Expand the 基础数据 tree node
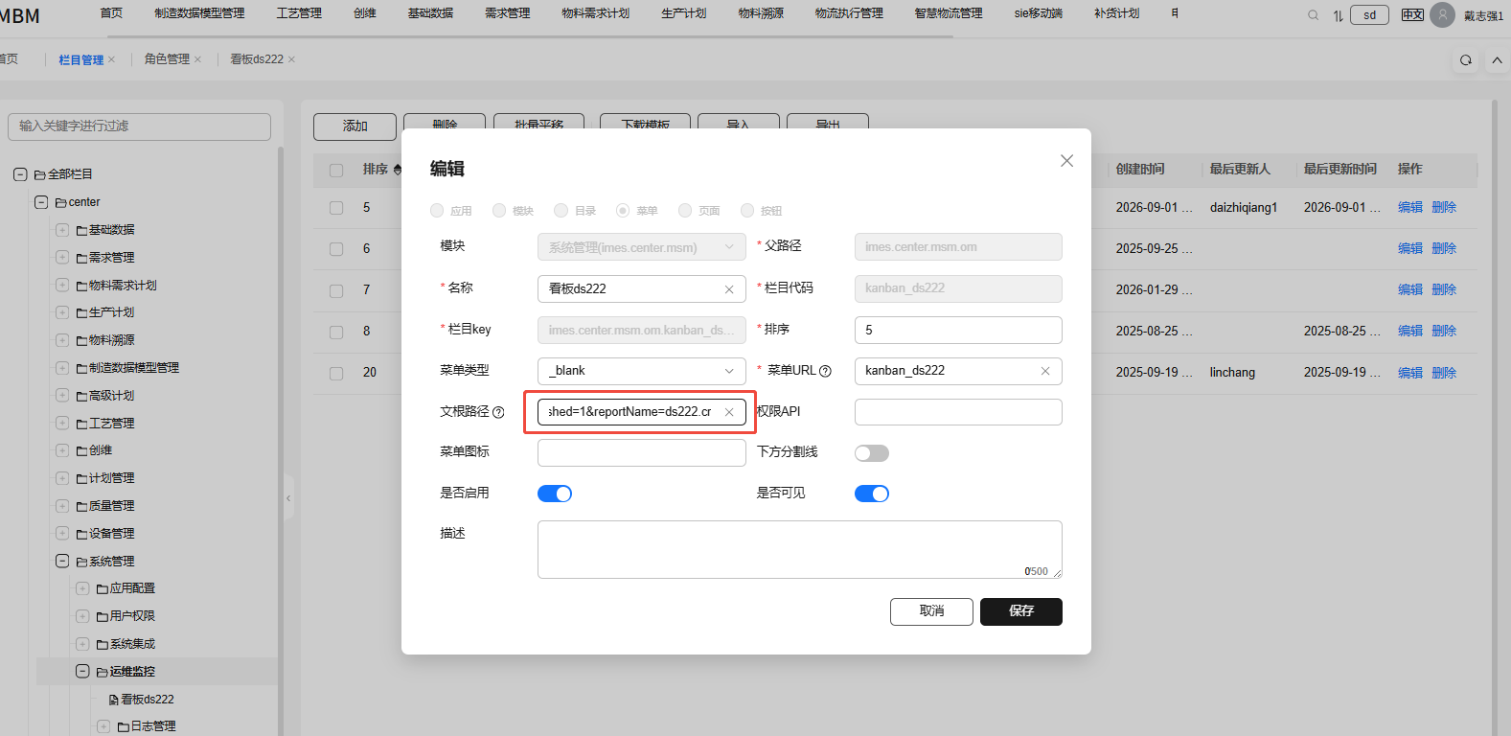Screen dimensions: 1511x736 tap(62, 230)
